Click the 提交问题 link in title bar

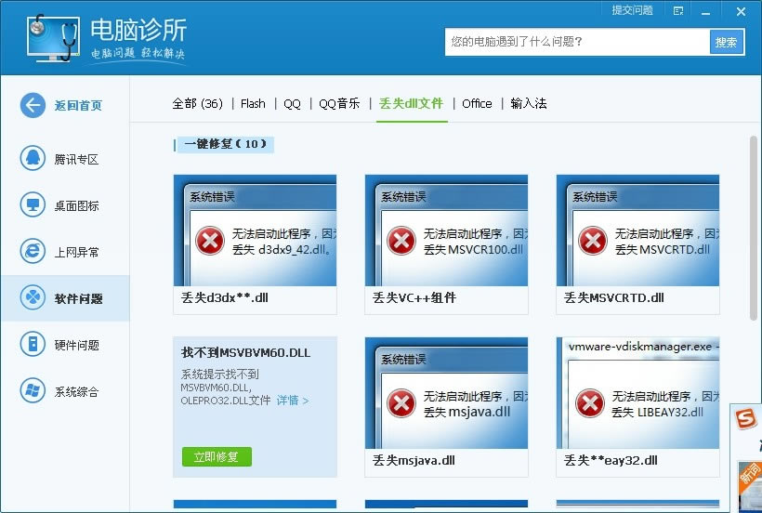[x=632, y=11]
